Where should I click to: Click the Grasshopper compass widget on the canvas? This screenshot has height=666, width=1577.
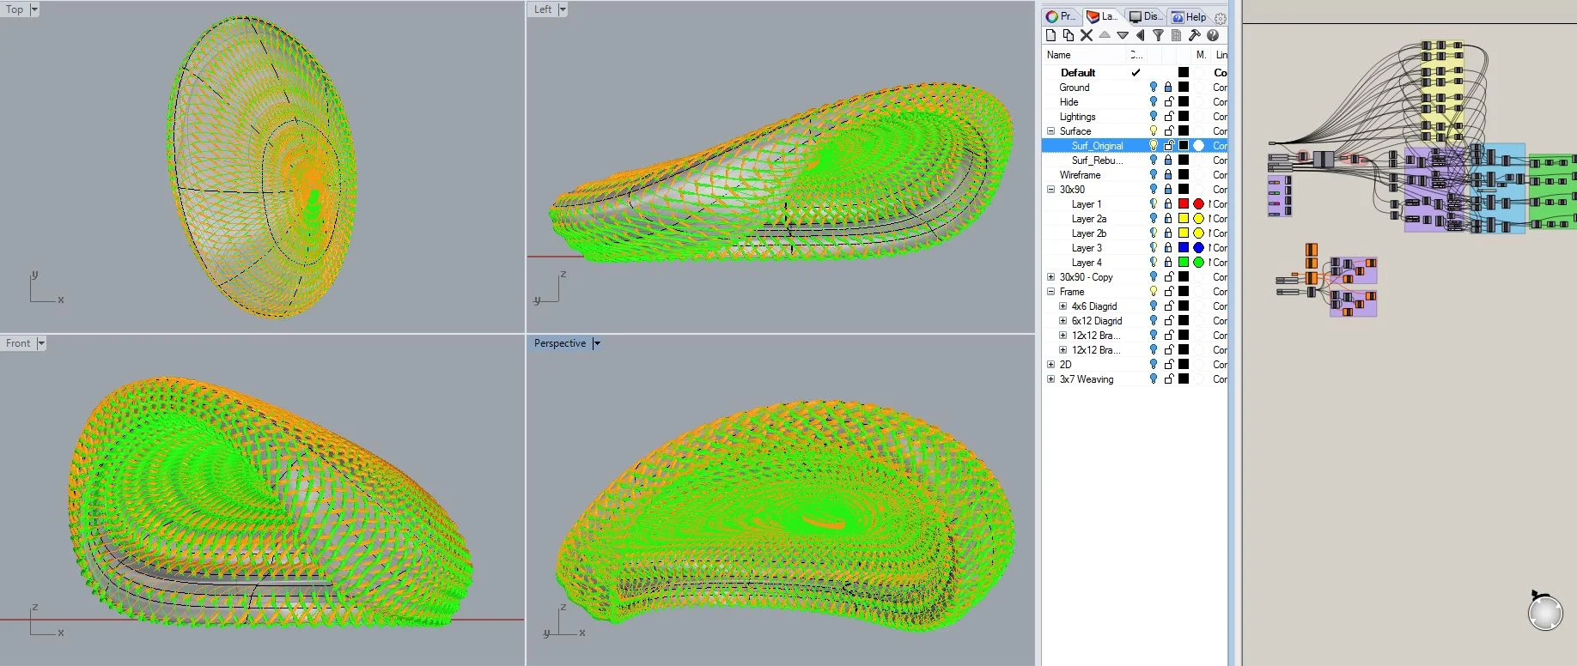point(1545,612)
